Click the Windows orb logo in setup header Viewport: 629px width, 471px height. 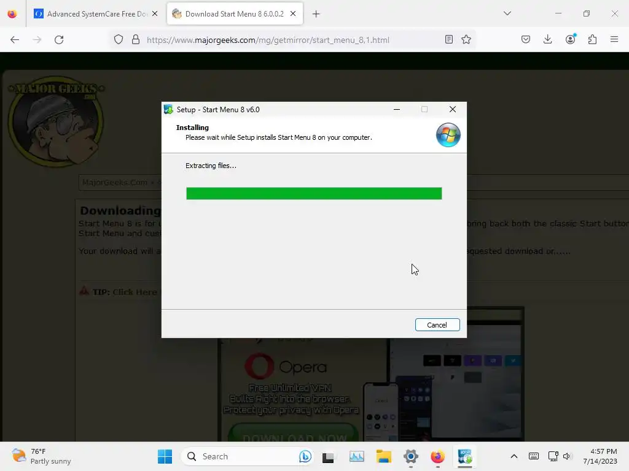(x=448, y=135)
